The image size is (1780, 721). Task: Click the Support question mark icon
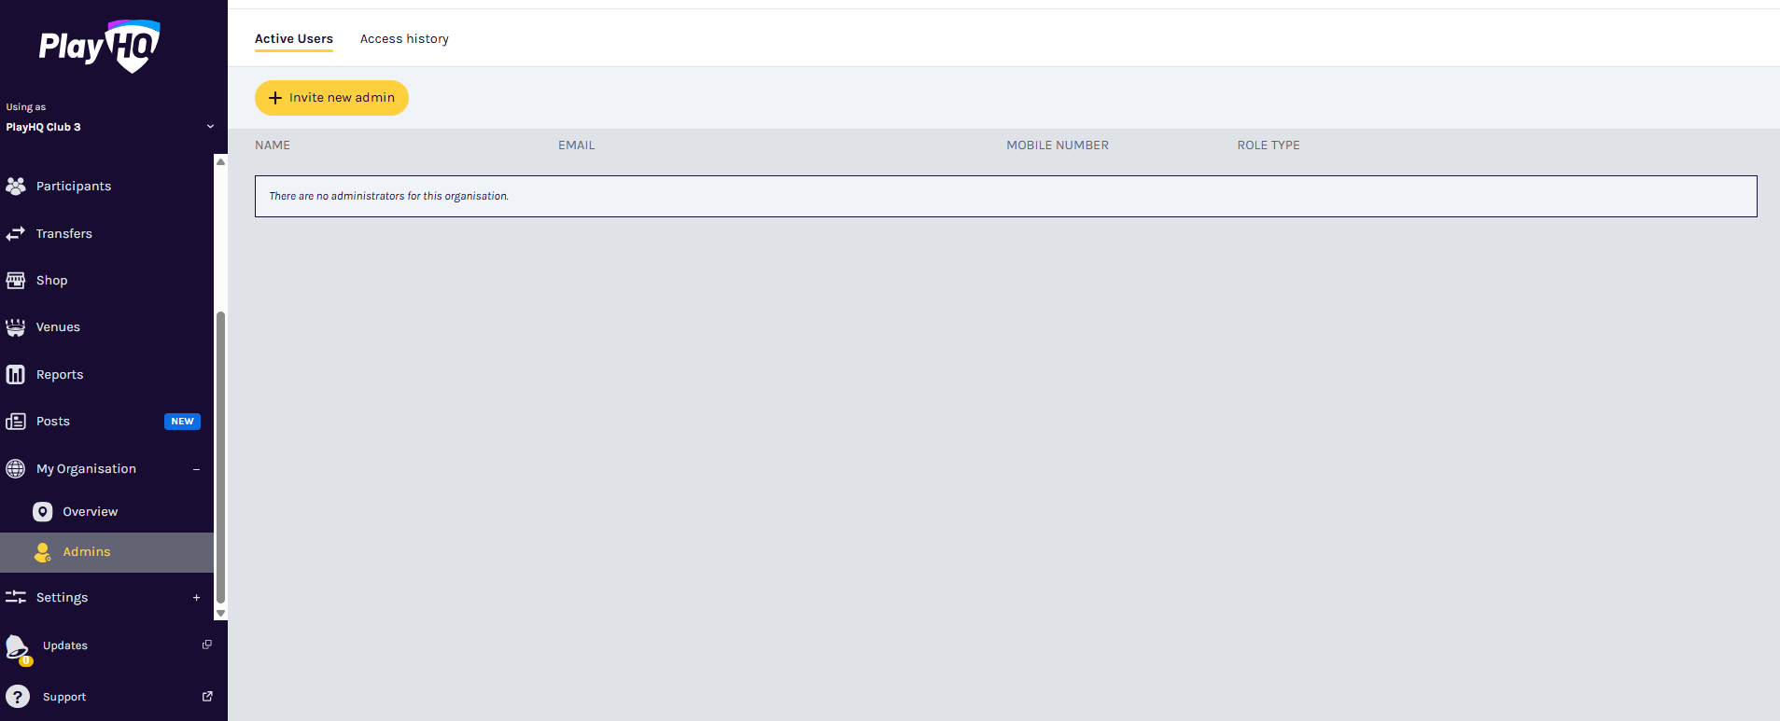click(x=17, y=697)
